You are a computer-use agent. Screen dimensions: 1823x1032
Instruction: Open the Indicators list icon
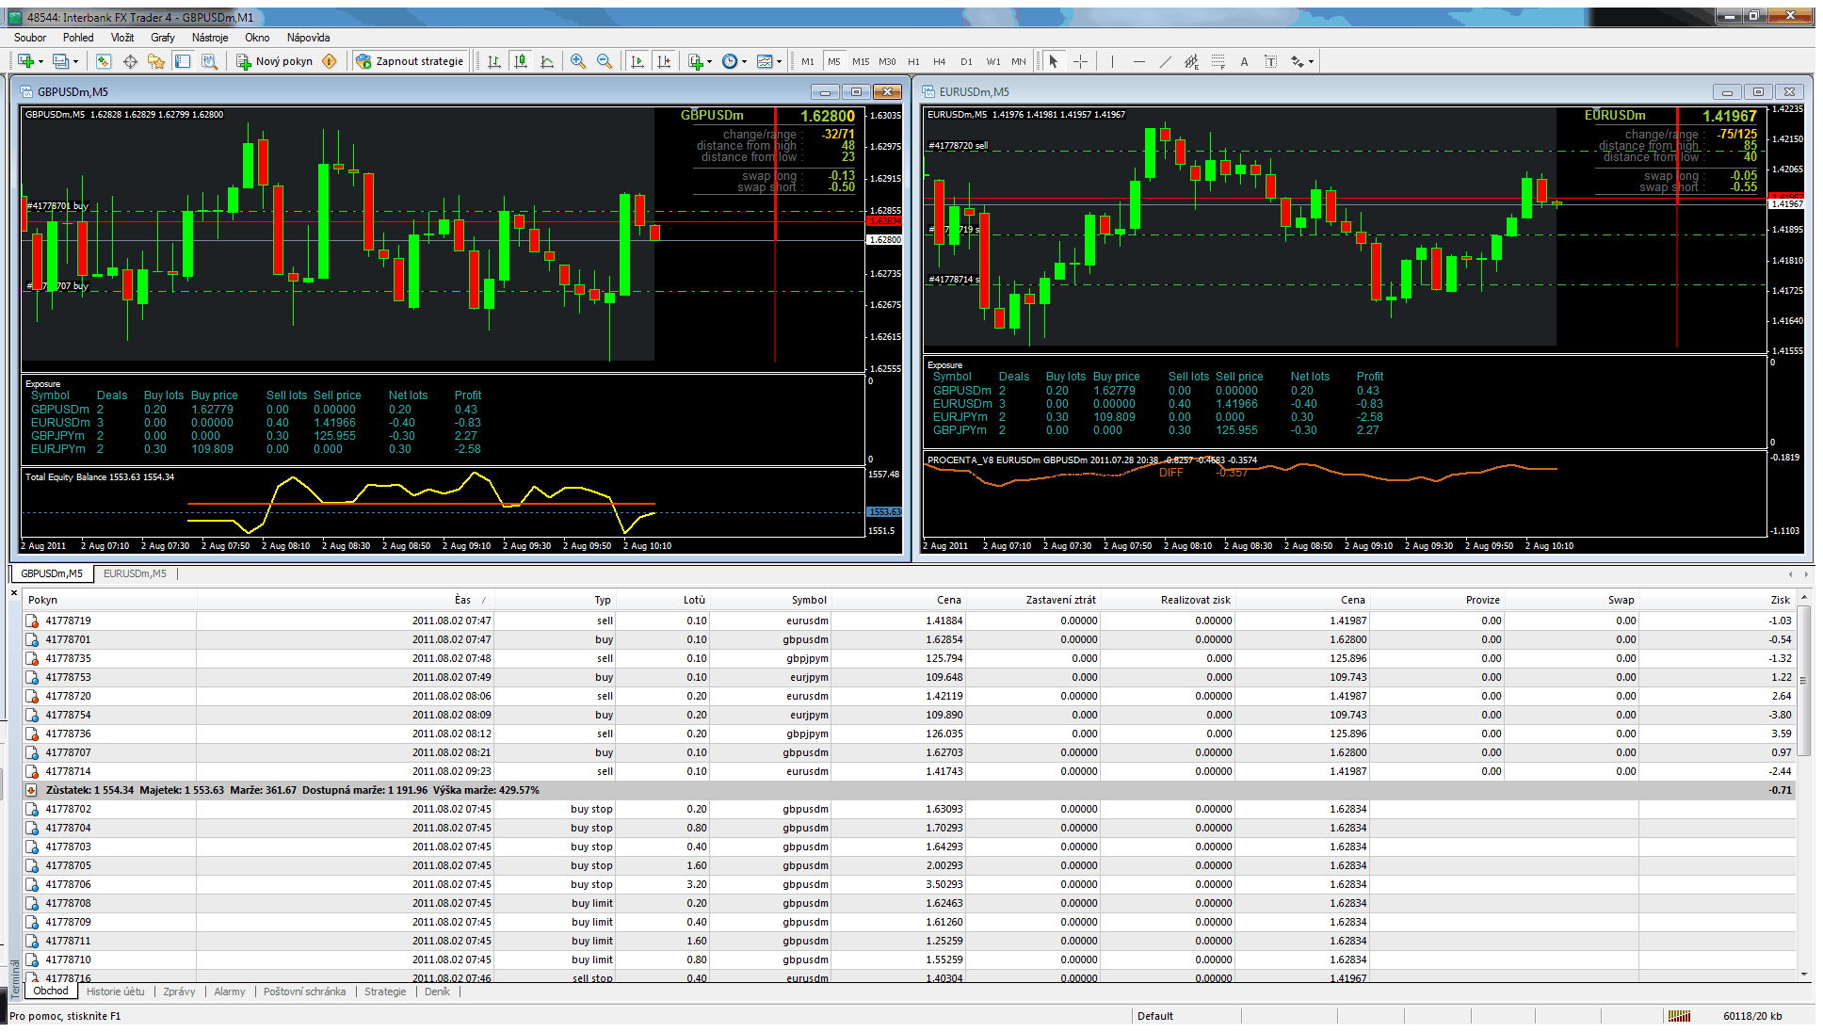tap(695, 61)
